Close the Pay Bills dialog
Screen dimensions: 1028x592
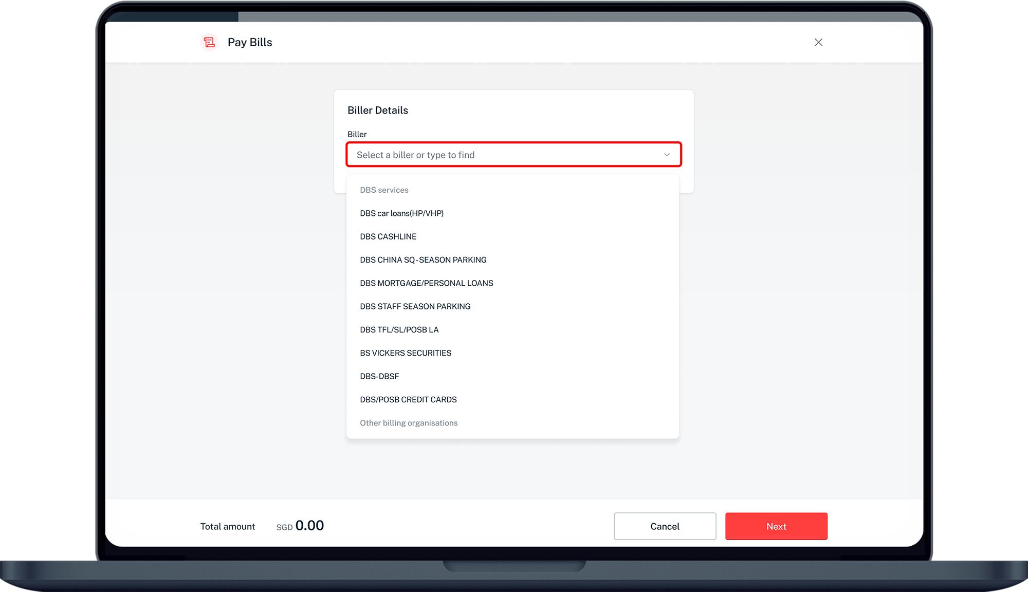818,42
